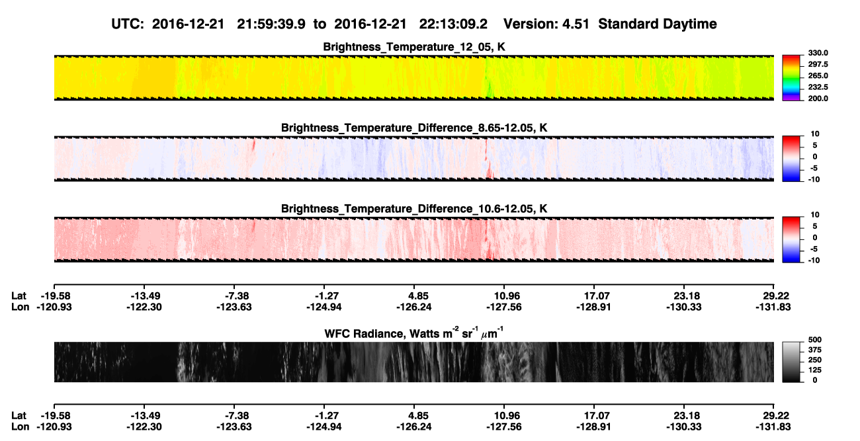This screenshot has height=441, width=860.
Task: Click the Lat label of the bottom axis
Action: pos(19,415)
